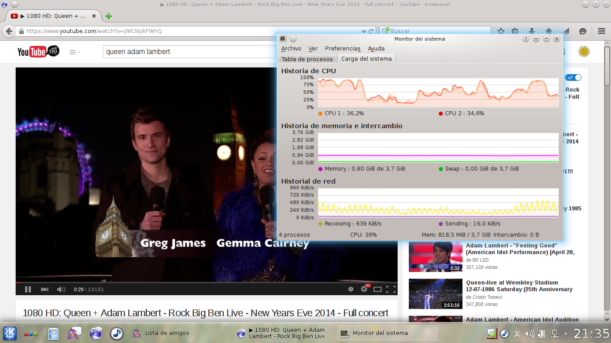
Task: Open a new browser tab
Action: (x=108, y=16)
